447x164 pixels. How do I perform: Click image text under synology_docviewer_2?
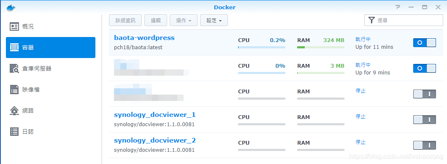[x=154, y=150]
